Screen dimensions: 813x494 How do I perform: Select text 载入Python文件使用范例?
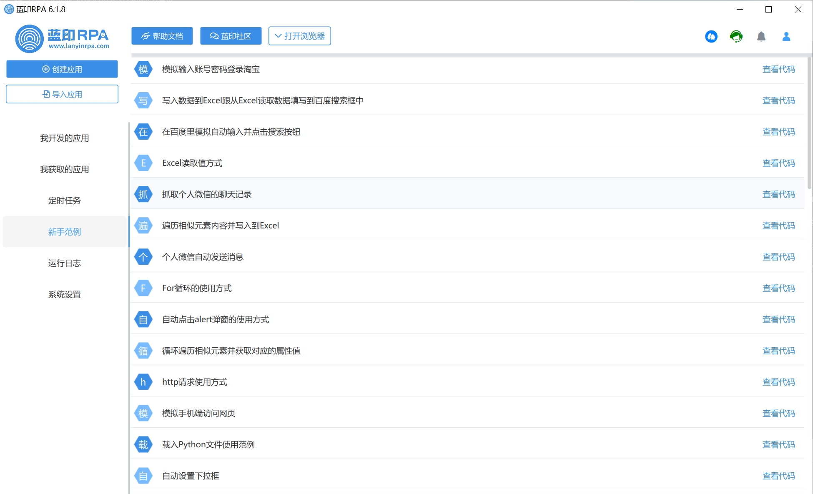[208, 444]
